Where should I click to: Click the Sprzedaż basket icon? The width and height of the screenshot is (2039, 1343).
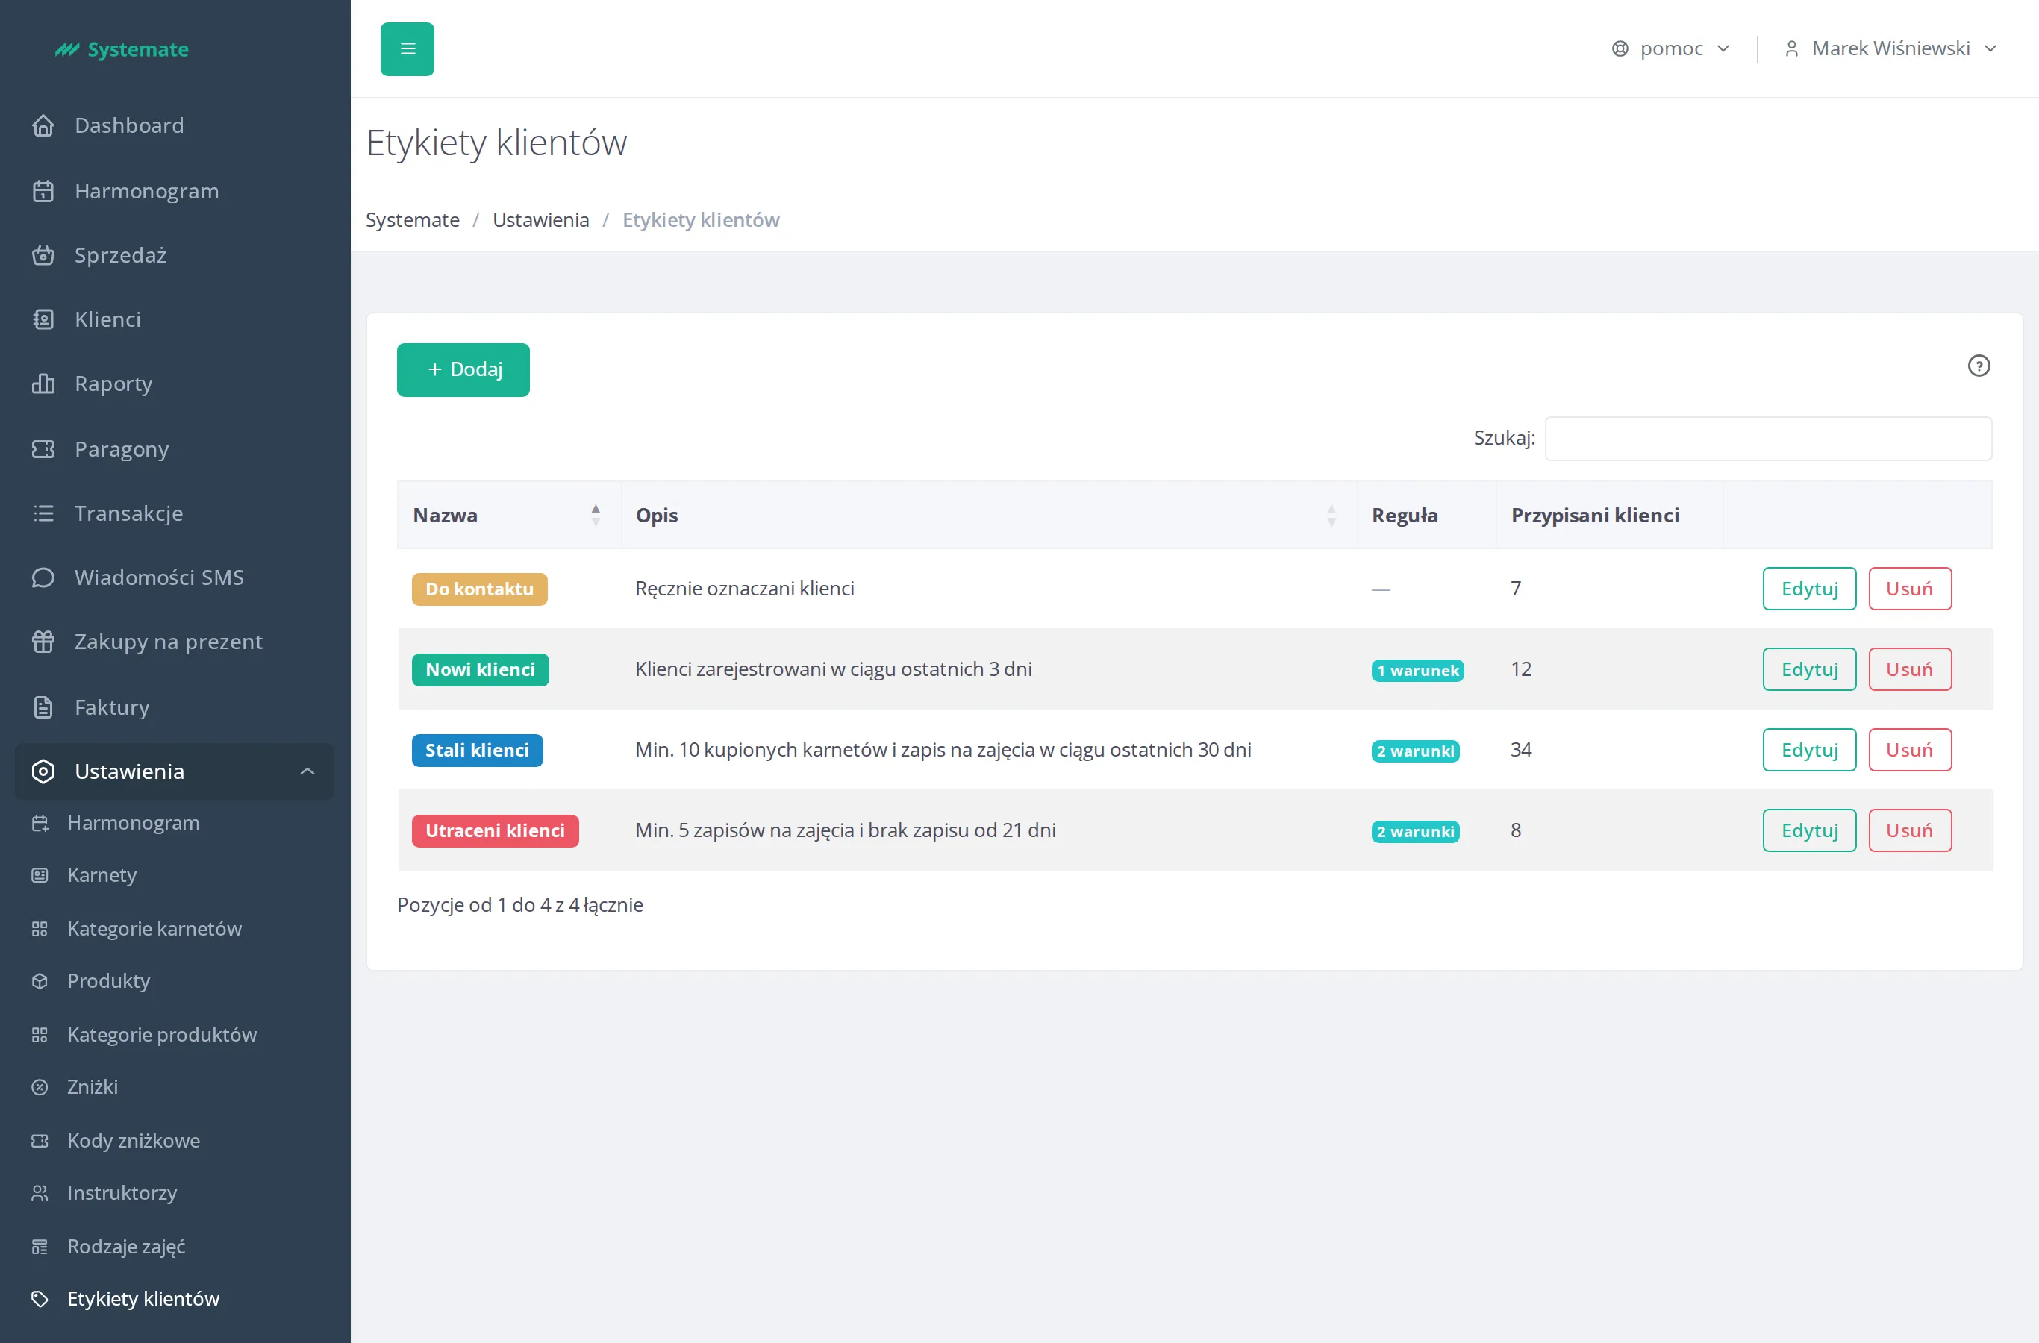(43, 255)
